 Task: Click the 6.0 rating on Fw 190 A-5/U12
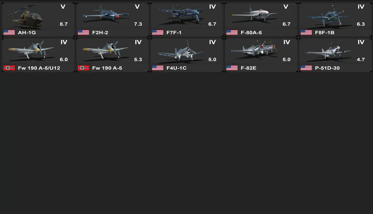pos(64,60)
